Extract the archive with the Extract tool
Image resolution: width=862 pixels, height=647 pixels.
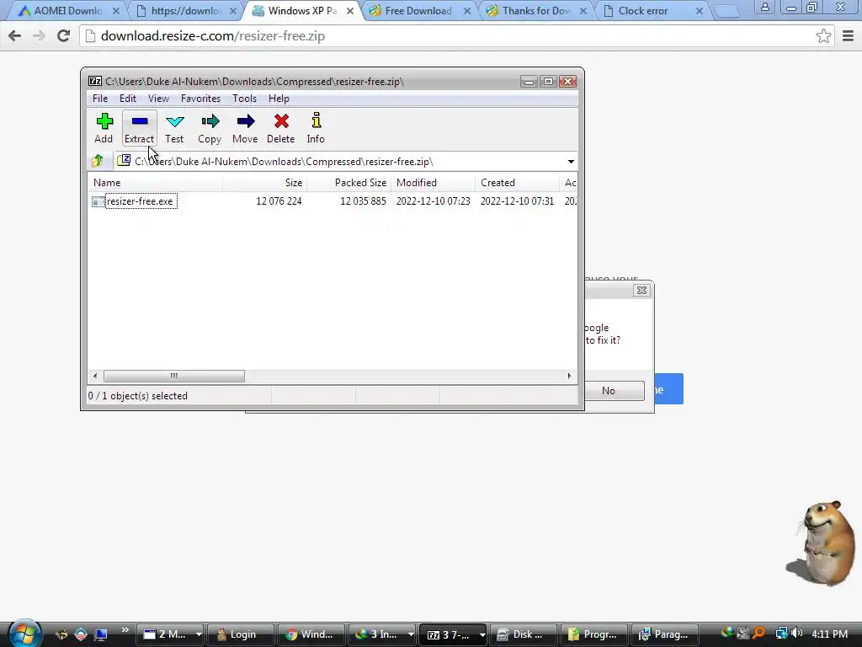139,128
